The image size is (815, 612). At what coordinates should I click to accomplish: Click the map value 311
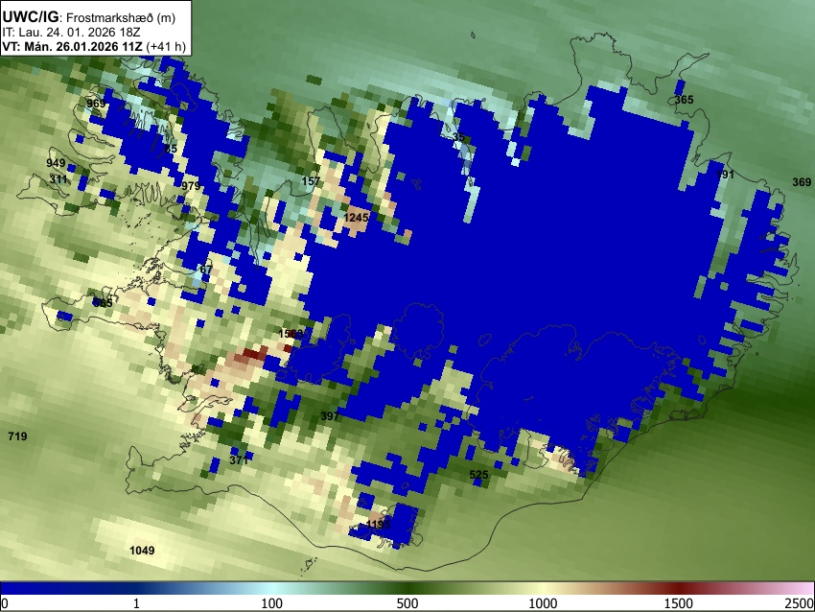click(x=58, y=178)
